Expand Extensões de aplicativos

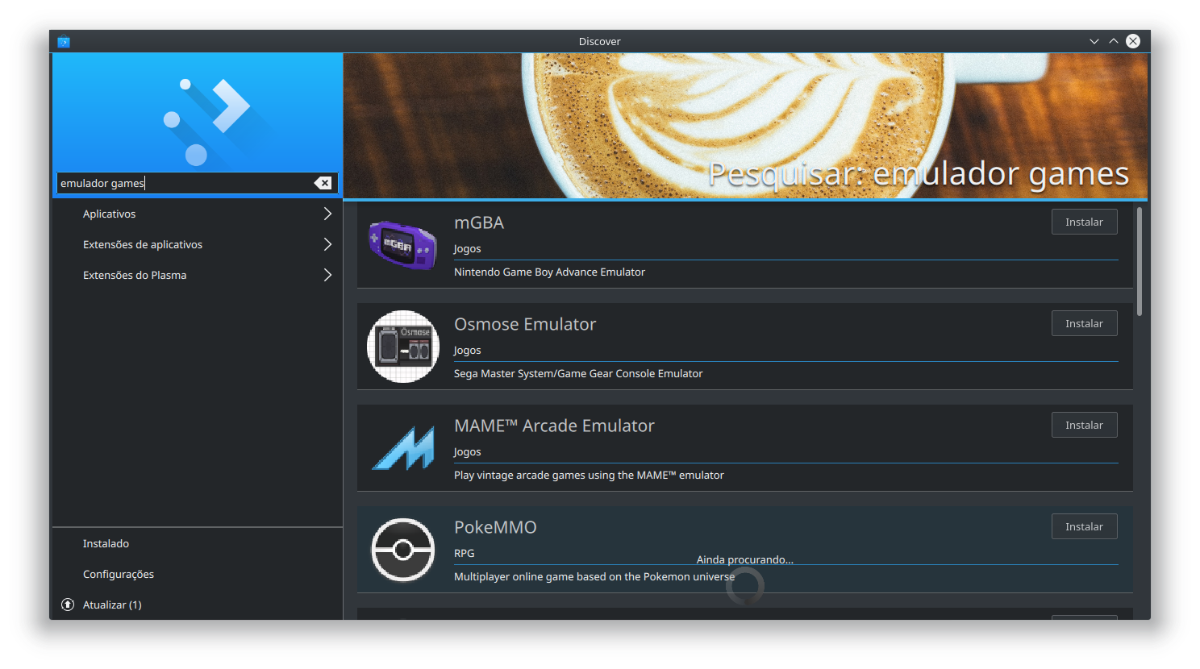143,244
